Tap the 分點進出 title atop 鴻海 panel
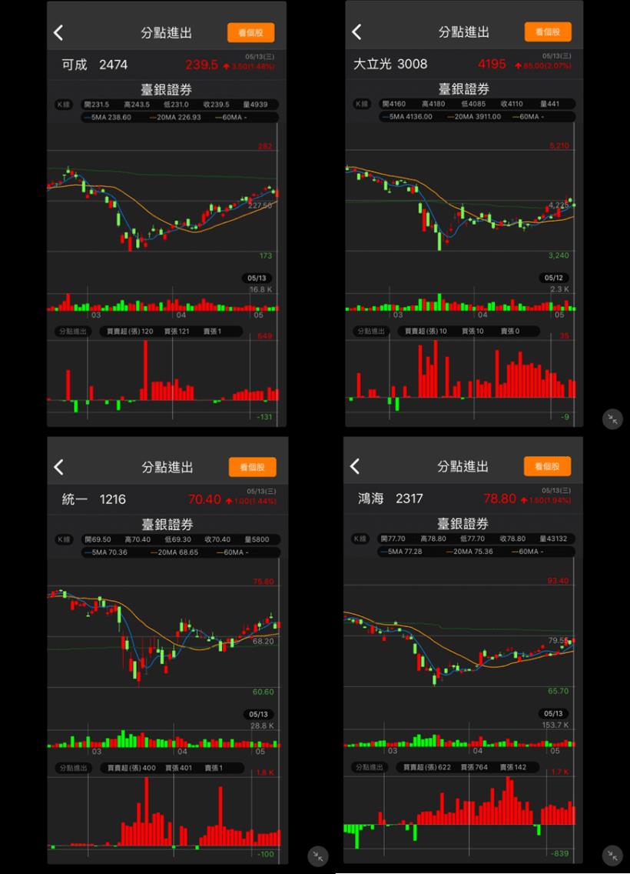This screenshot has height=874, width=630. (463, 466)
